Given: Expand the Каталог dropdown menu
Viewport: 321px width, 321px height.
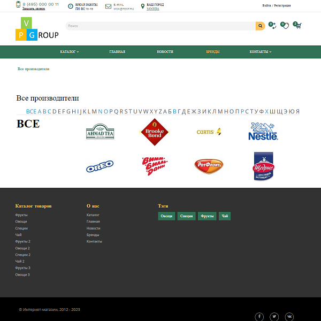Looking at the screenshot, I should coord(70,52).
